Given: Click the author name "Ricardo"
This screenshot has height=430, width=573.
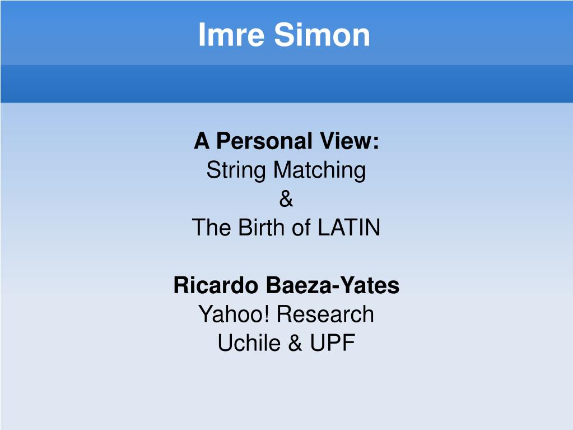Looking at the screenshot, I should (216, 285).
